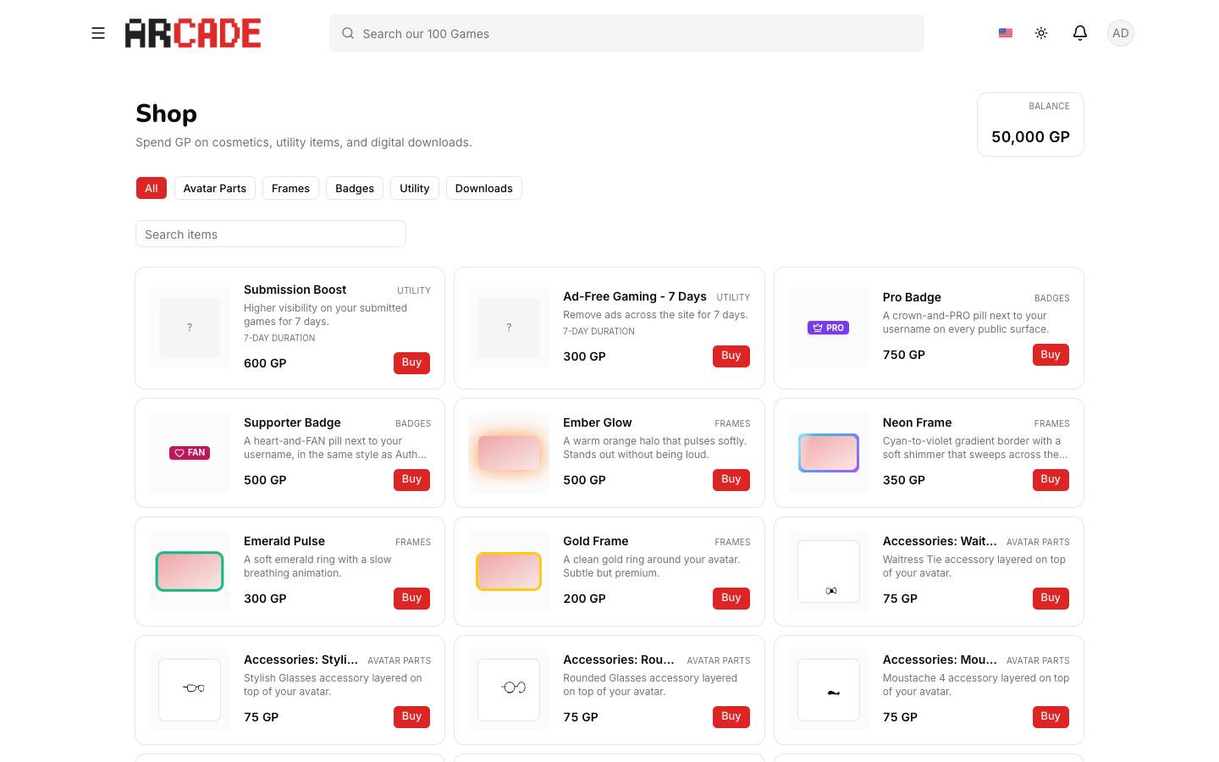Image resolution: width=1219 pixels, height=762 pixels.
Task: Click the Emerald Pulse title
Action: (x=284, y=541)
